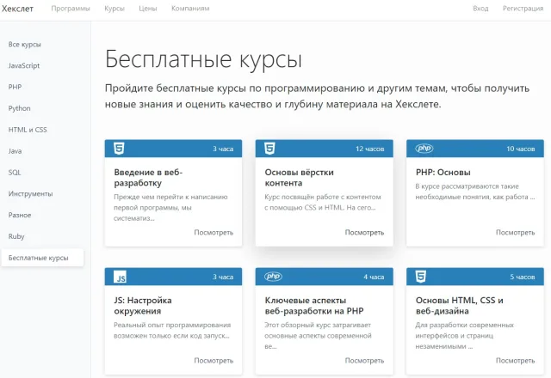Click the 5 часов duration label
Screen dimensions: 551x378
[523, 277]
